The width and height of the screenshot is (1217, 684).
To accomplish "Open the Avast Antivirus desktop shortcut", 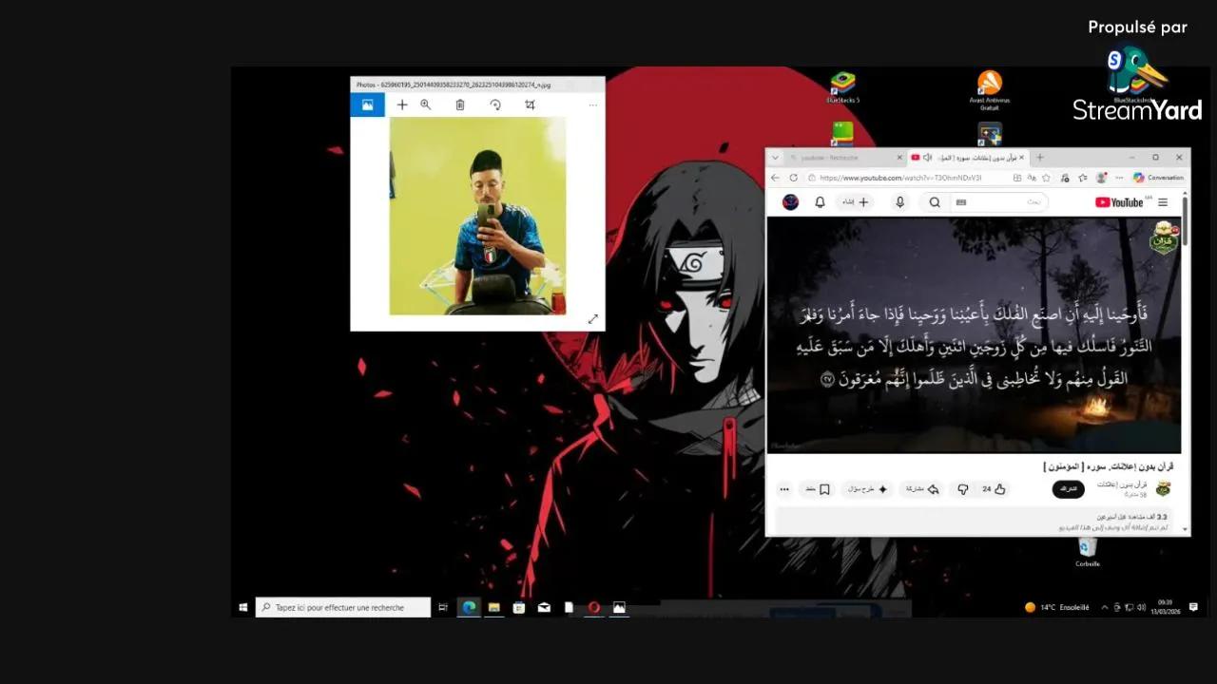I will 990,90.
